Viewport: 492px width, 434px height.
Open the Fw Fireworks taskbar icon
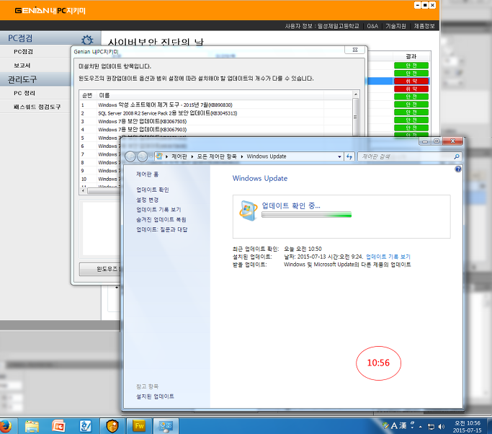[x=139, y=426]
